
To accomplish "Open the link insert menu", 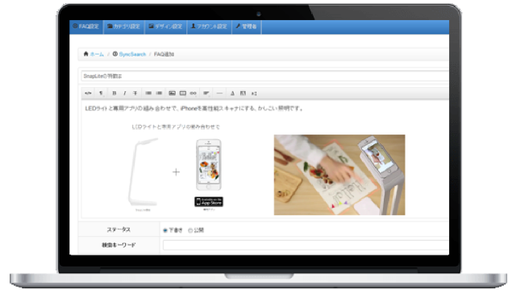I will pos(193,93).
